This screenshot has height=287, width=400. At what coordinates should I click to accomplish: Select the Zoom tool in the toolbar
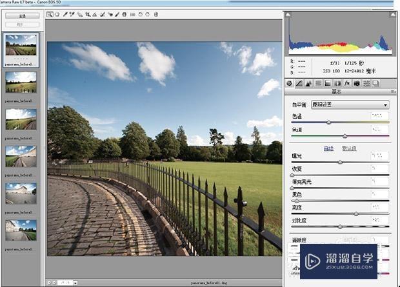(x=50, y=14)
